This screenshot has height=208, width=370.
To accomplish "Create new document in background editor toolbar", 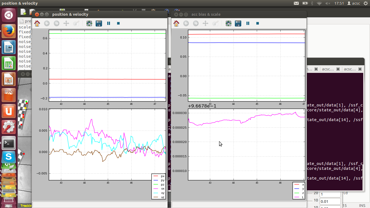I will click(24, 12).
